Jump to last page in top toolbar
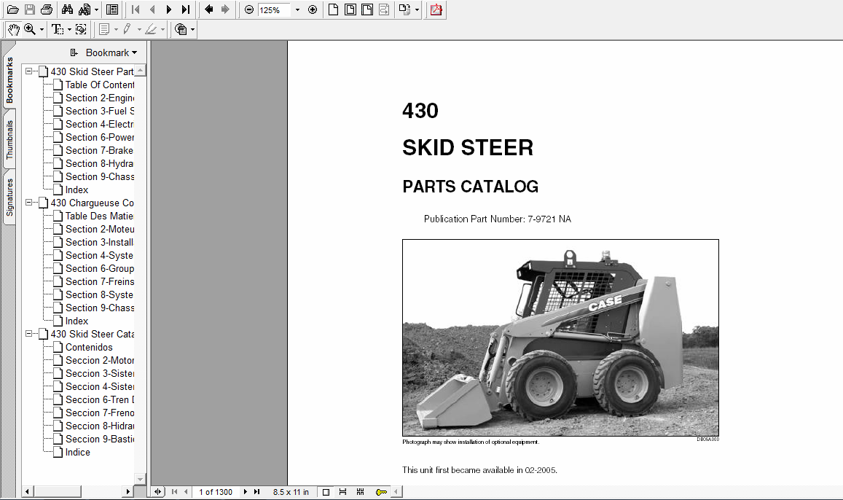 tap(186, 9)
